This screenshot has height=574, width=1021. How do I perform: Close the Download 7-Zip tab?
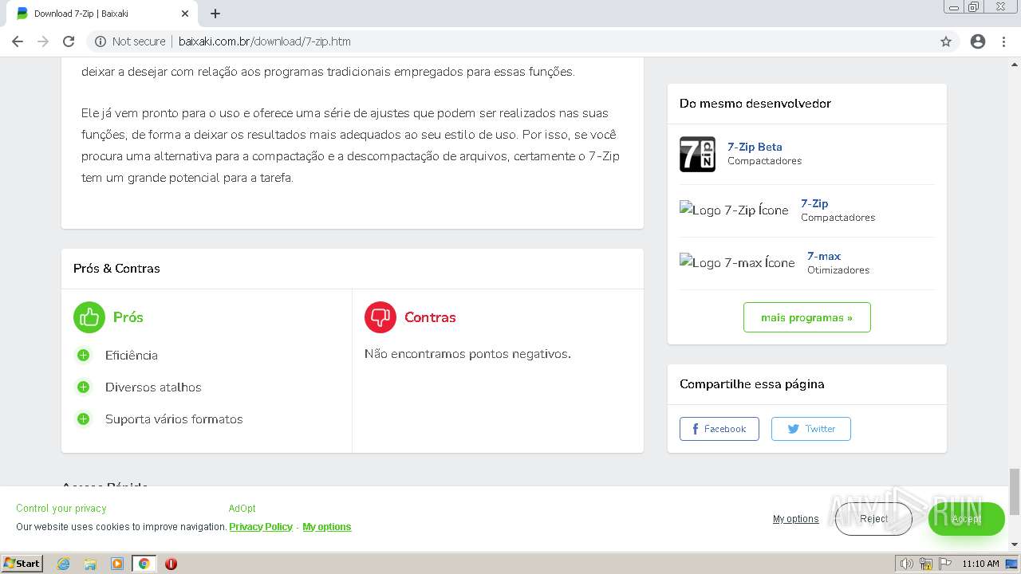coord(185,14)
